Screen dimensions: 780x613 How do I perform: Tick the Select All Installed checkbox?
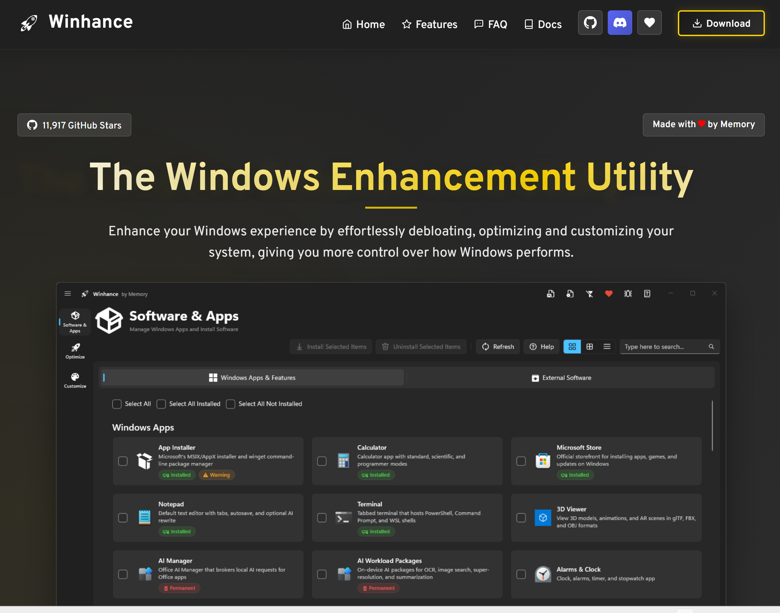point(161,404)
